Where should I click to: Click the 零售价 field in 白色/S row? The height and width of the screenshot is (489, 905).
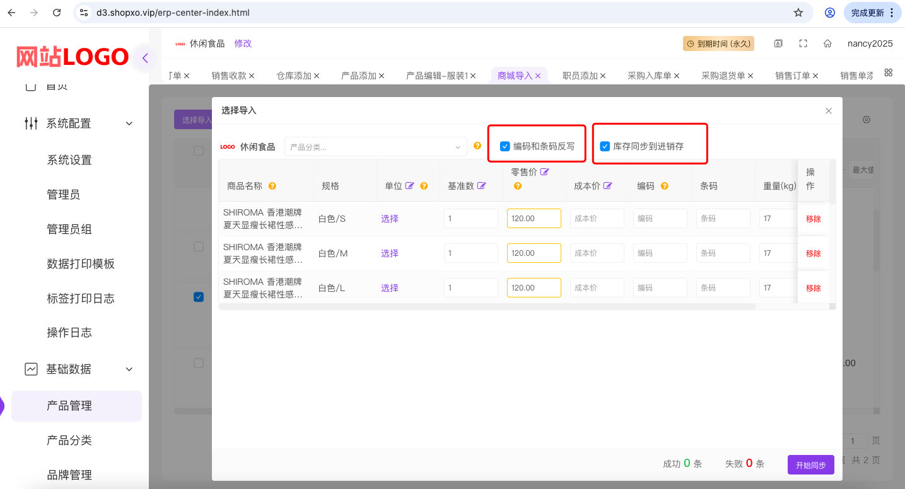coord(534,219)
